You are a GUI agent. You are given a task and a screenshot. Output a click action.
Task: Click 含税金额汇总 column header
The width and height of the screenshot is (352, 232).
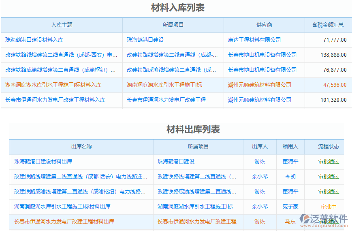[x=328, y=25]
